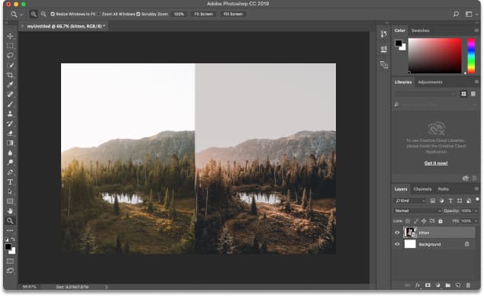Screen dimensions: 484x296
Task: Open the Libraries panel options menu
Action: pyautogui.click(x=476, y=82)
